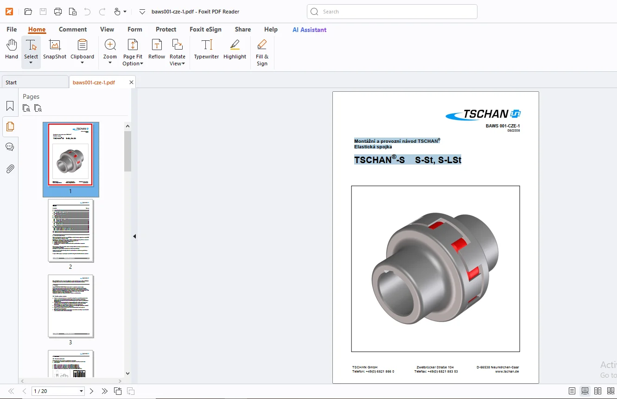Switch to the Form ribbon tab

pos(135,29)
